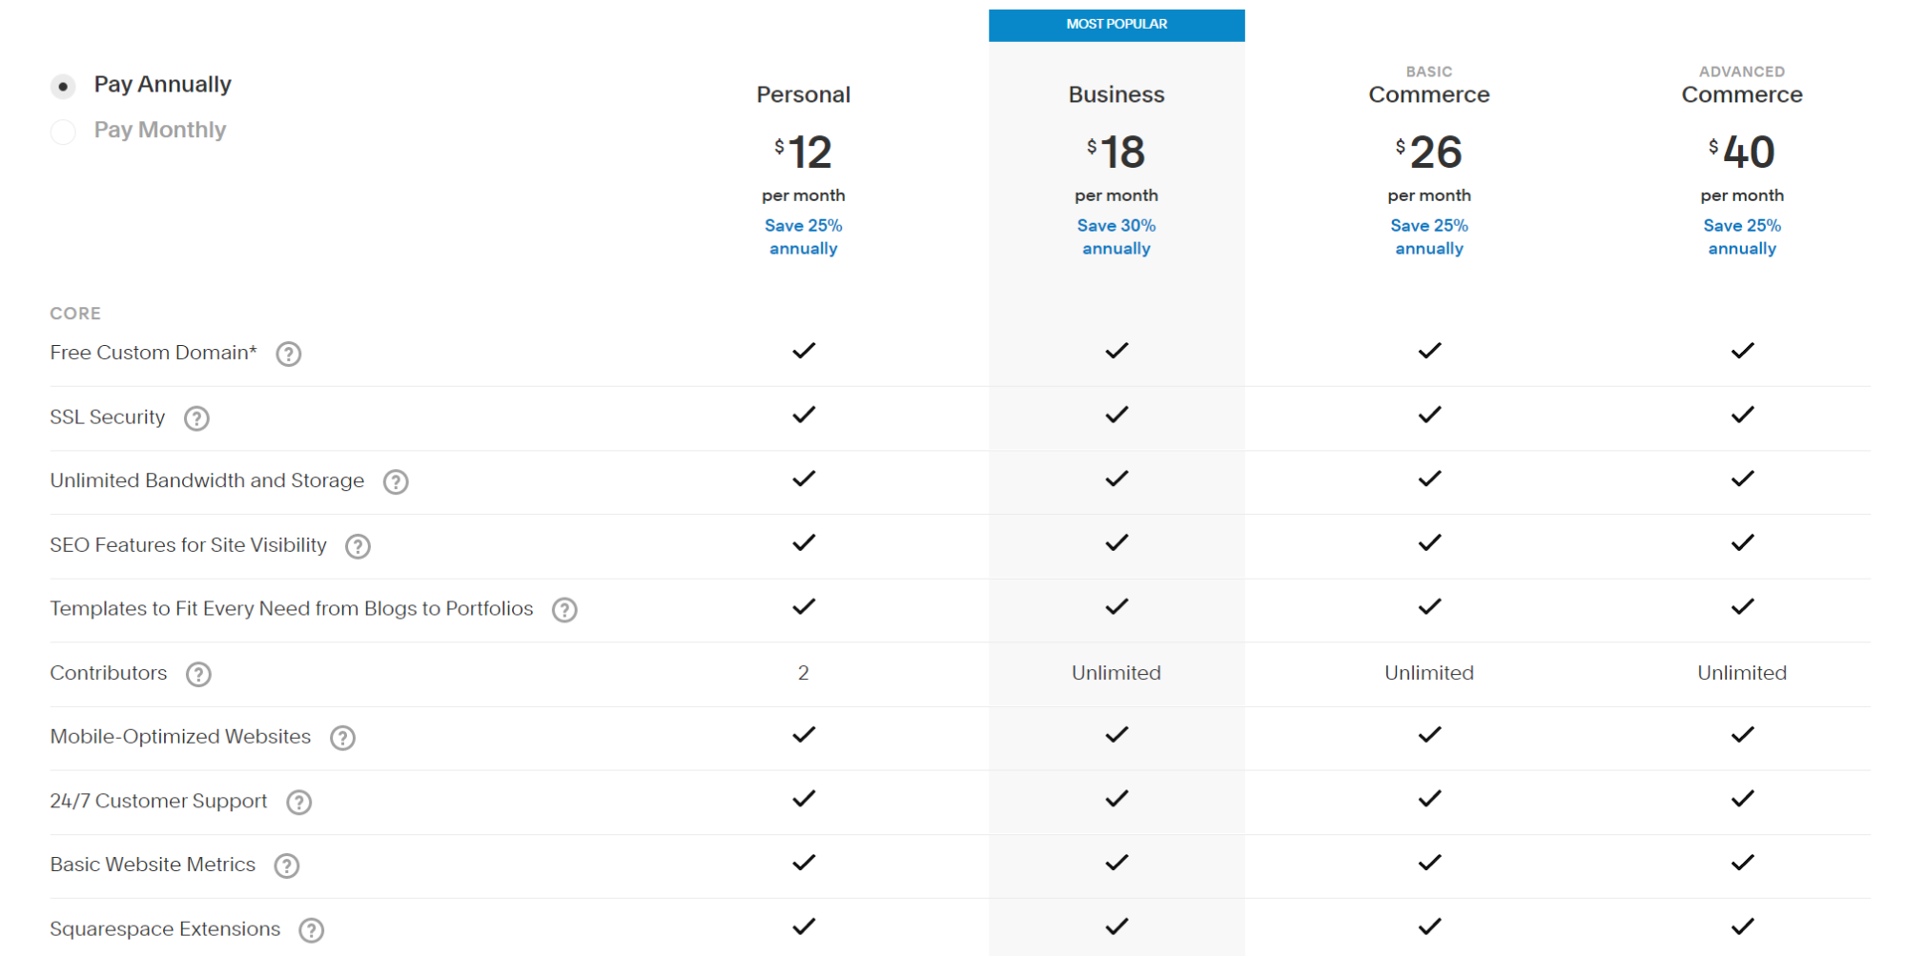The width and height of the screenshot is (1906, 957).
Task: Open the Free Custom Domain help tooltip
Action: coord(288,354)
